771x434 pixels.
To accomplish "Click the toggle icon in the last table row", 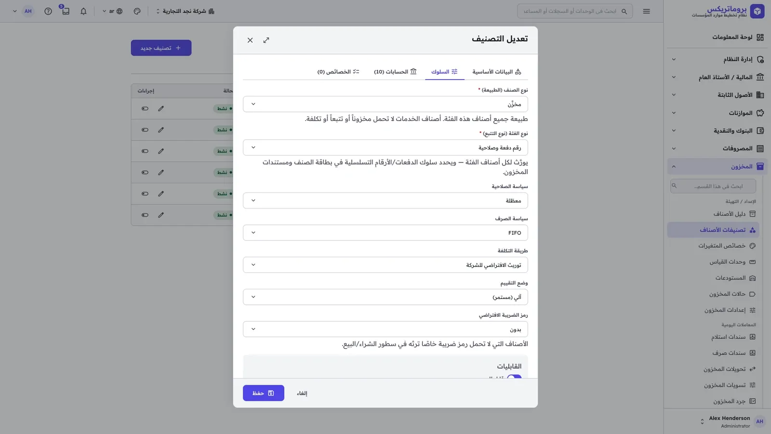I will coord(145,215).
